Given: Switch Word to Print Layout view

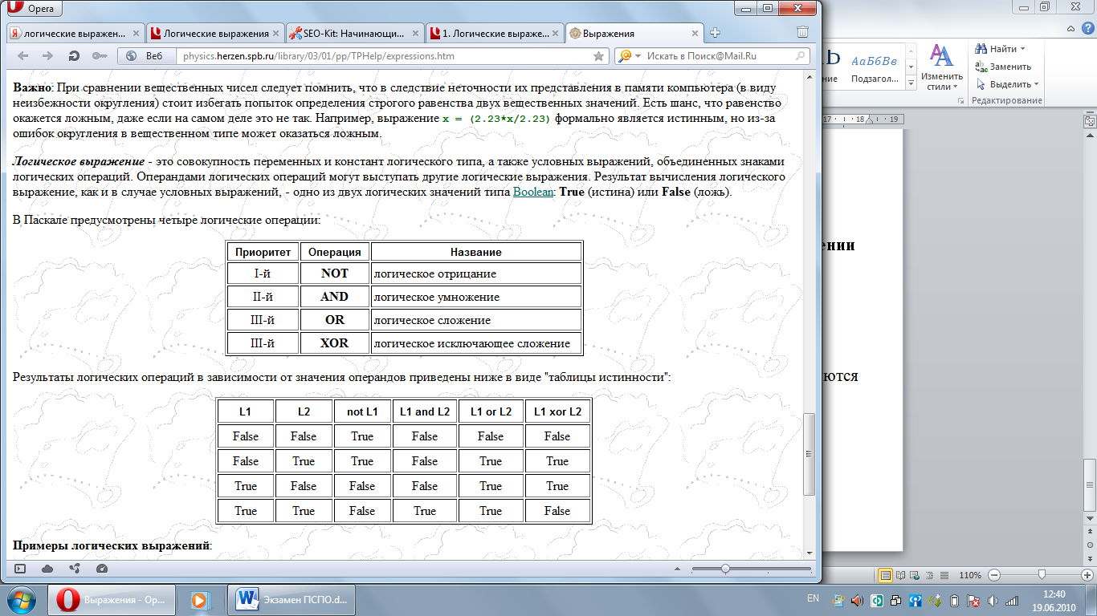Looking at the screenshot, I should point(886,575).
